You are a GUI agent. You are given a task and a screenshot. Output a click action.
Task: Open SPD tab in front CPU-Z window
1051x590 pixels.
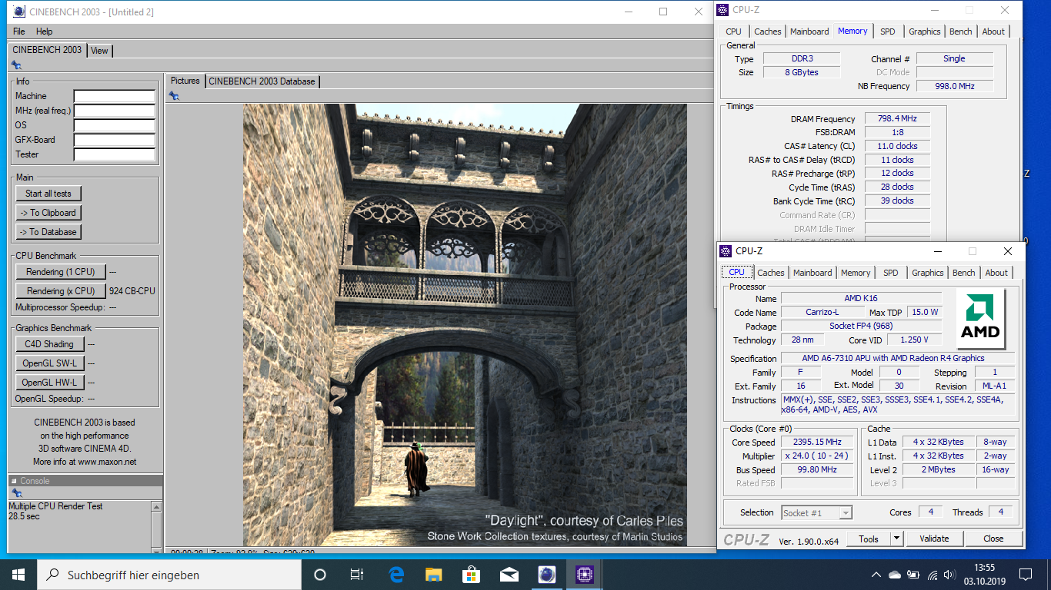[891, 273]
